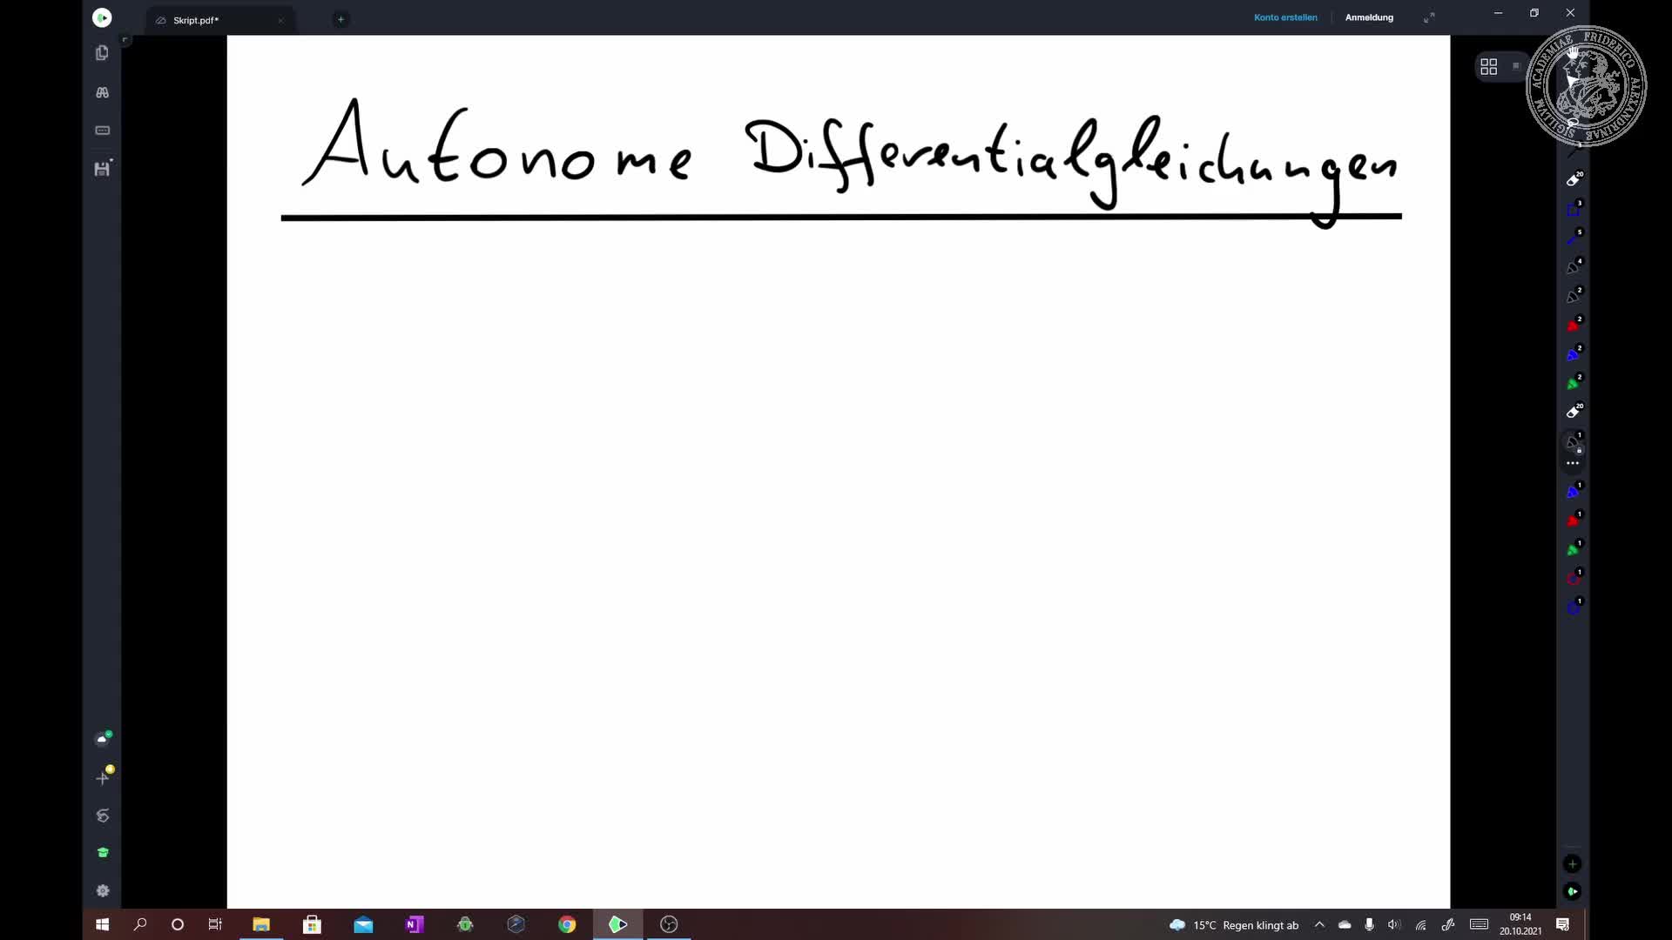Save the current document
Viewport: 1672px width, 940px height.
point(103,169)
